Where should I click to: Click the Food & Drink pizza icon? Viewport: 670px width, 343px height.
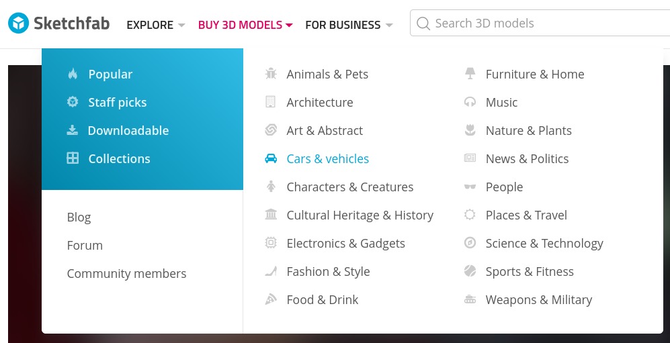(x=271, y=299)
